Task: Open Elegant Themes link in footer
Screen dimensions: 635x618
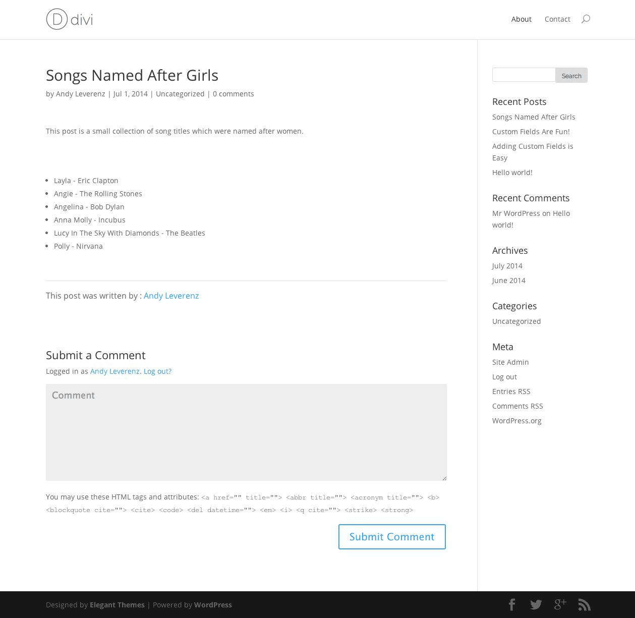Action: (x=117, y=605)
